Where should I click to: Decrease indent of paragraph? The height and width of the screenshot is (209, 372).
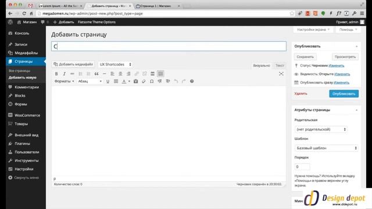160,81
